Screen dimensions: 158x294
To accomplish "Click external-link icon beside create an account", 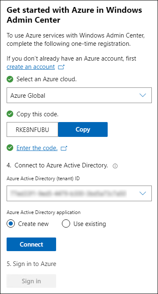I will (x=61, y=67).
